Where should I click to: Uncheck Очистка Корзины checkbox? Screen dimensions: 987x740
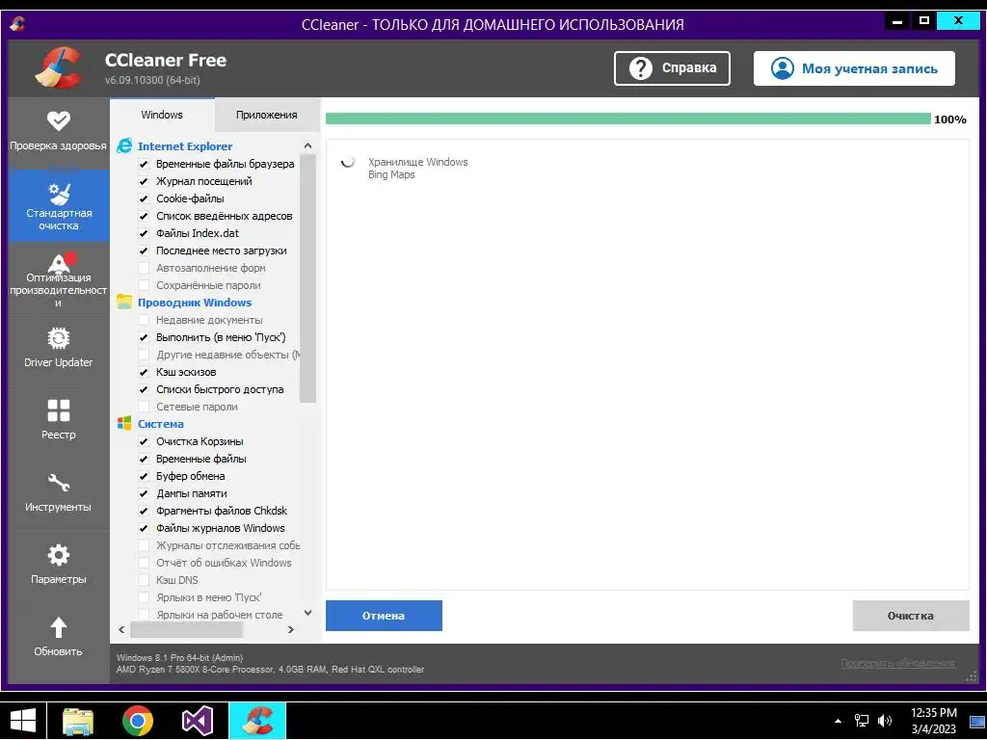pos(144,441)
